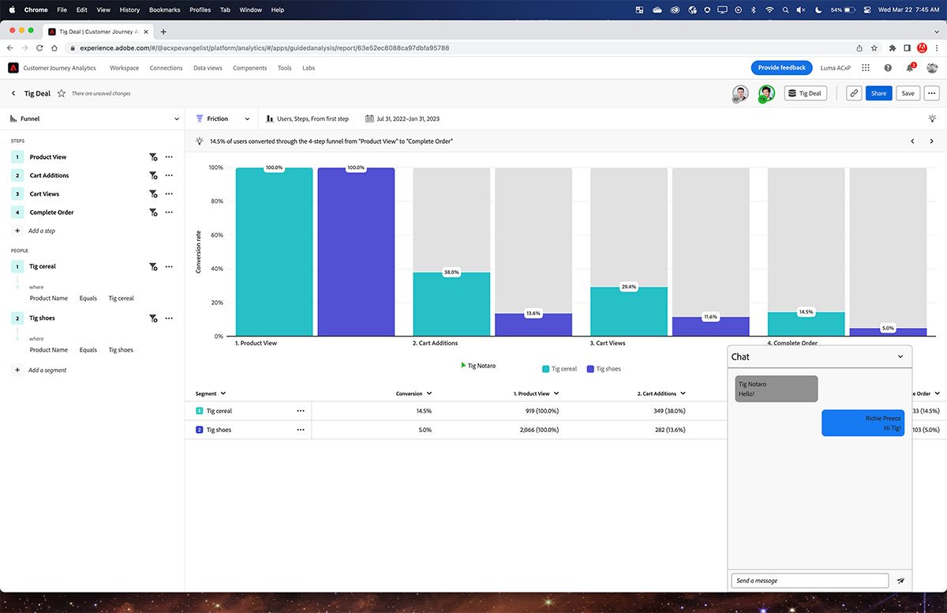This screenshot has height=613, width=947.
Task: Click the filter icon next to Product View step
Action: pyautogui.click(x=154, y=156)
